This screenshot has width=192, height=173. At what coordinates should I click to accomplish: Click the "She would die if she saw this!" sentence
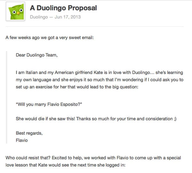click(x=45, y=119)
